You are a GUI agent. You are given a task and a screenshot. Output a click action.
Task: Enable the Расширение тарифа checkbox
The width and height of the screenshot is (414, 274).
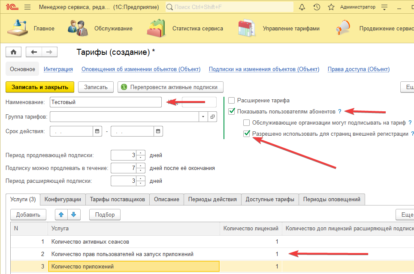click(x=232, y=101)
